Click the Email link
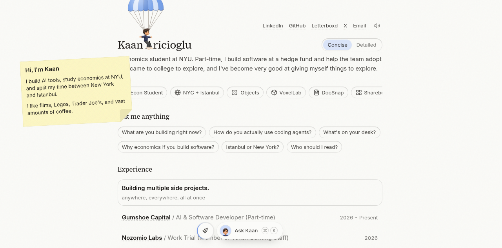502x248 pixels. point(360,26)
